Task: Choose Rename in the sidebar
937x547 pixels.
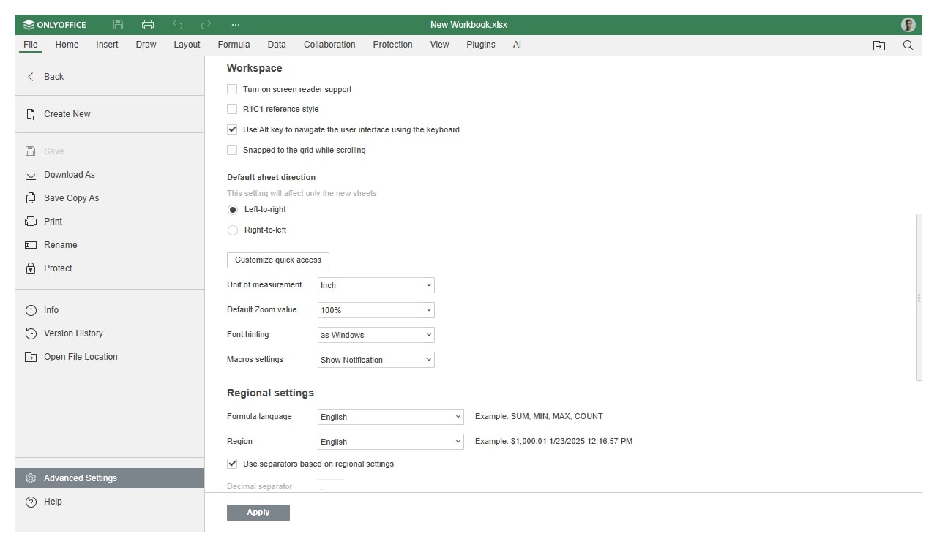Action: [x=109, y=245]
